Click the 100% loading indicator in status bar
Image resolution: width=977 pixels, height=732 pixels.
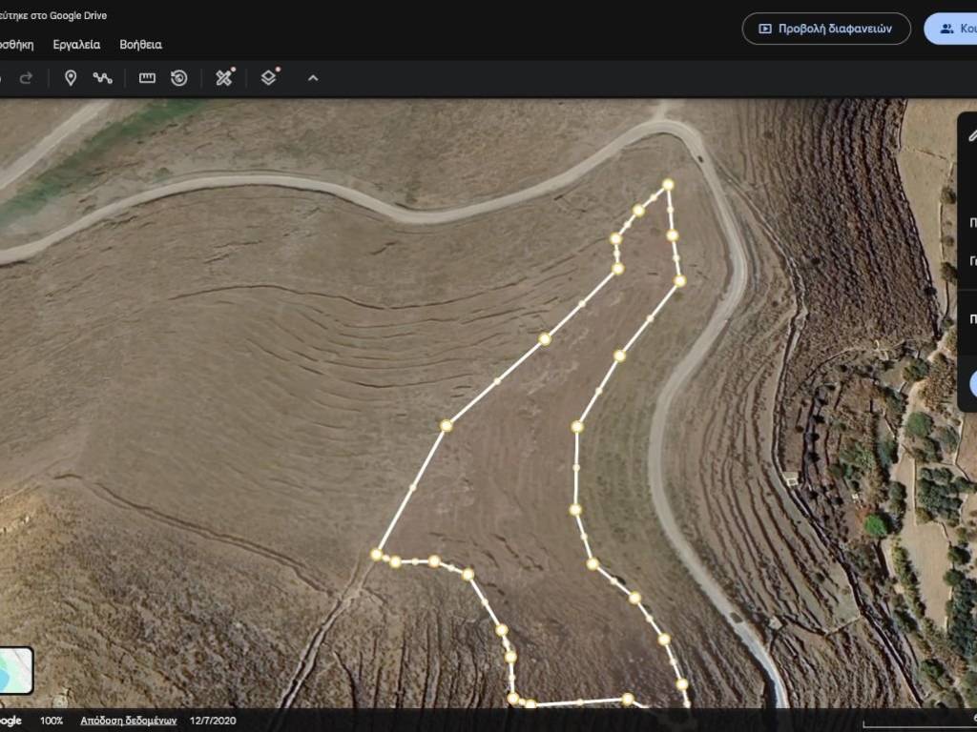click(52, 721)
